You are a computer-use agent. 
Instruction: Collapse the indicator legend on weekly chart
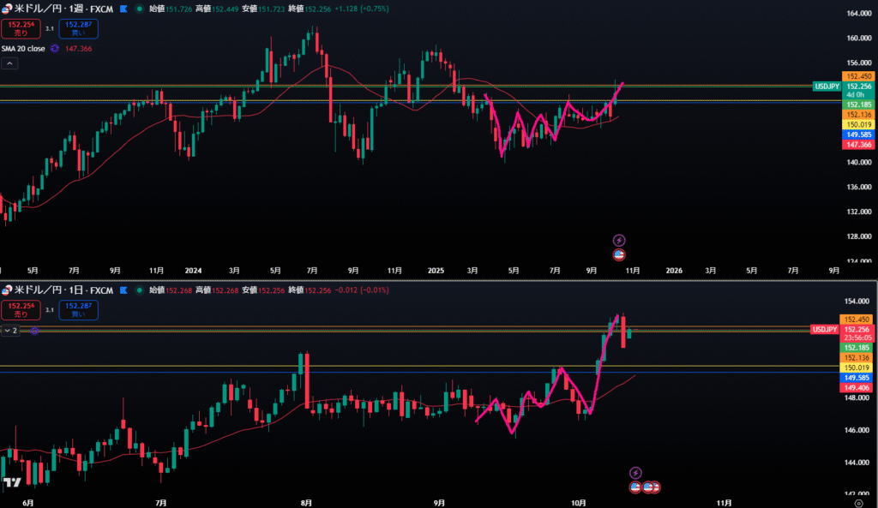9,63
